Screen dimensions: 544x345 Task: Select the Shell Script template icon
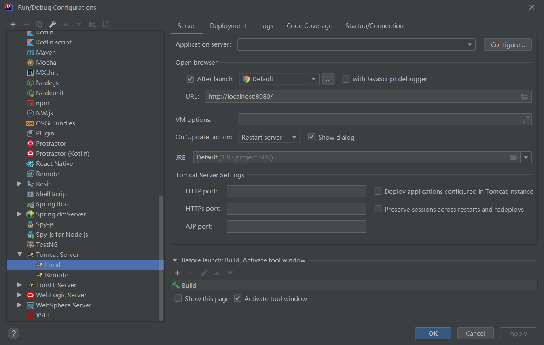[x=30, y=194]
